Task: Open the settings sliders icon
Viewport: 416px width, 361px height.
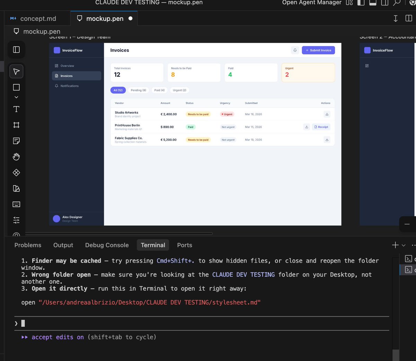Action: point(16,220)
